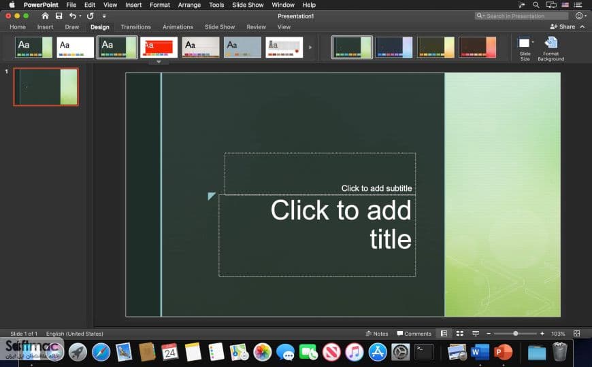Screen dimensions: 592x367
Task: Click the Share button
Action: 563,27
